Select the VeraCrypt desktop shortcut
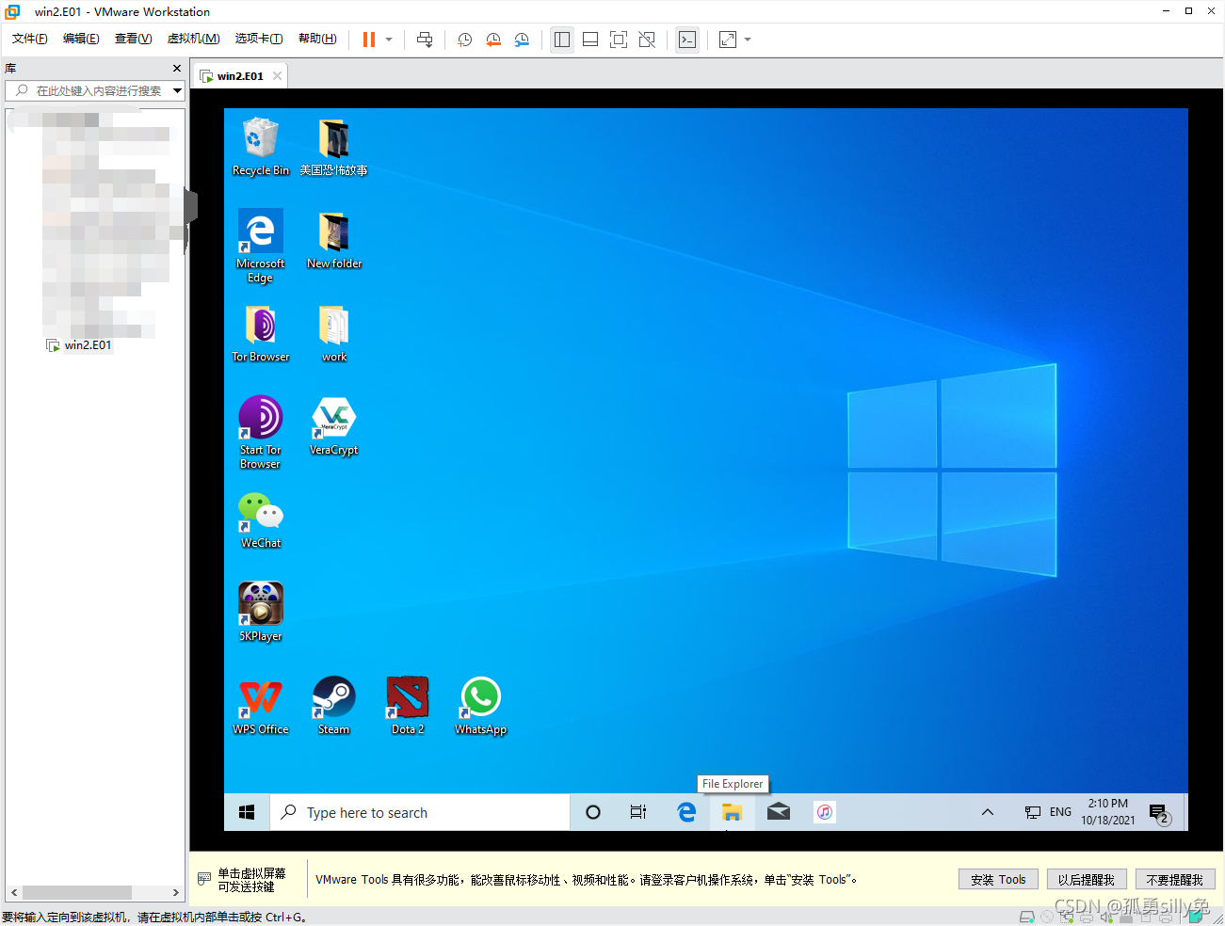1225x926 pixels. pyautogui.click(x=334, y=426)
